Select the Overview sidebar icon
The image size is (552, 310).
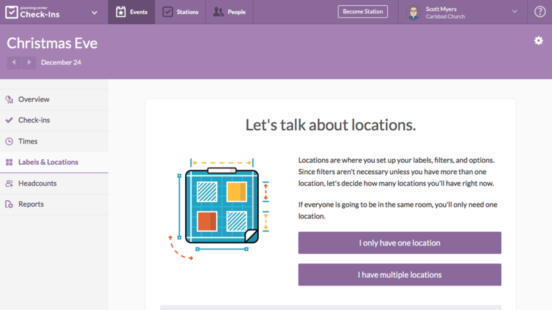tap(9, 99)
